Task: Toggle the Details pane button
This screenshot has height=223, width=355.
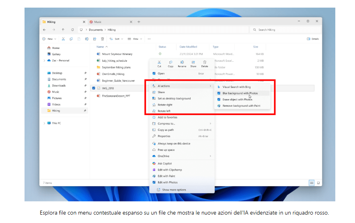Action: coord(312,39)
